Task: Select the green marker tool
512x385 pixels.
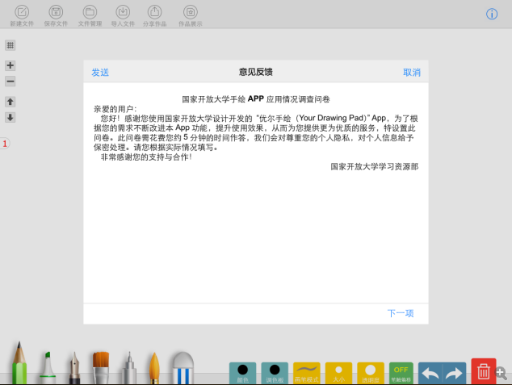Action: click(x=45, y=366)
